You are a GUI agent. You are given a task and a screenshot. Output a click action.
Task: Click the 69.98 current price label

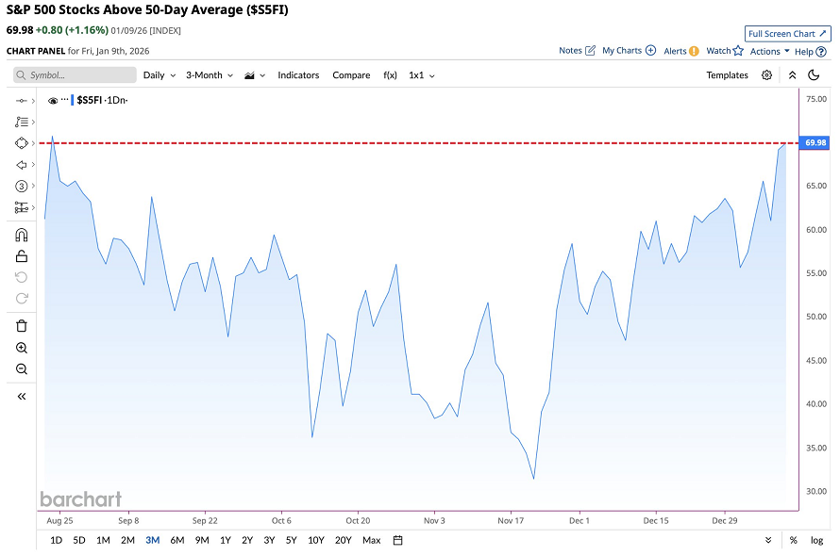815,142
